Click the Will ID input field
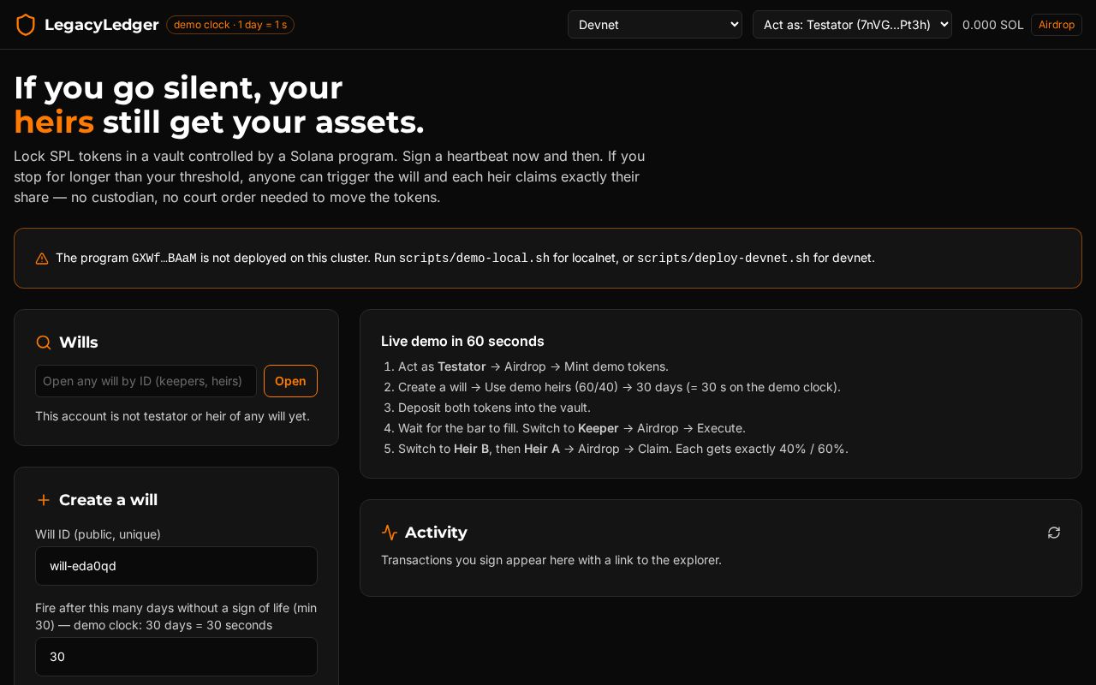The image size is (1096, 685). (x=176, y=566)
